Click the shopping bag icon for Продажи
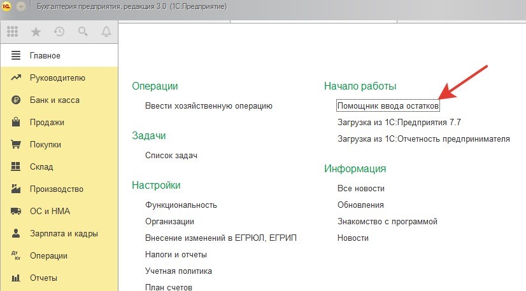Viewport: 526px width, 291px height. coord(16,122)
